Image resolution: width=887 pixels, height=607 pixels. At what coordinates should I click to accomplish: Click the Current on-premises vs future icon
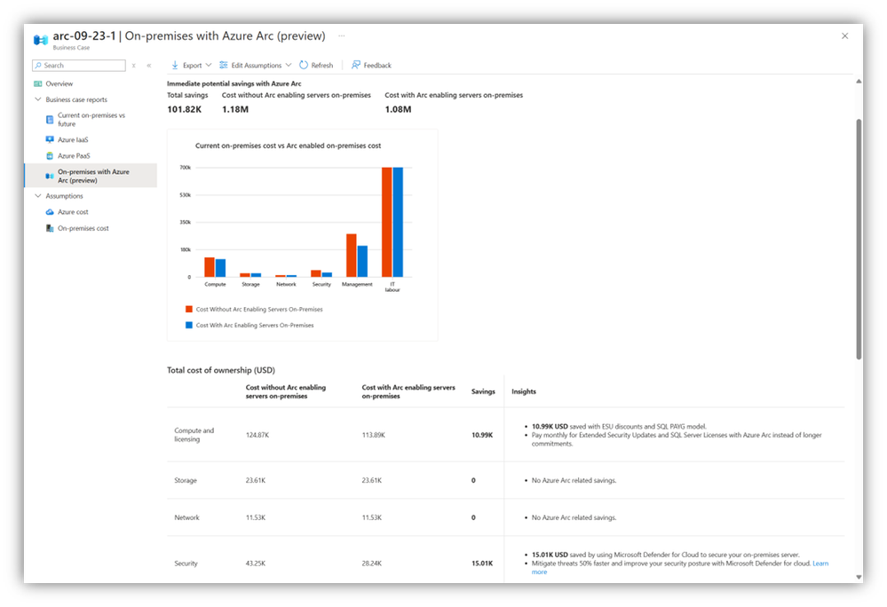point(50,120)
